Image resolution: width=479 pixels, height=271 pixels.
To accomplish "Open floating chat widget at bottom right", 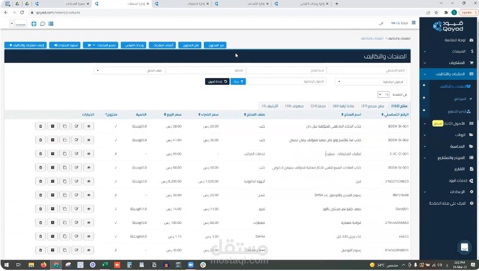I will tap(464, 247).
